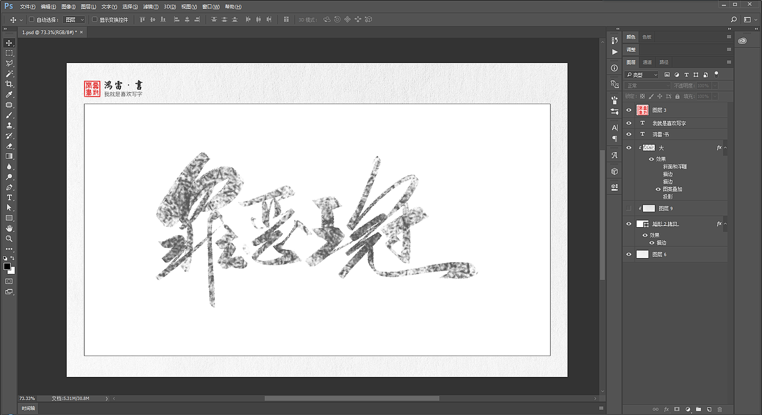Select the Path Selection tool
Image resolution: width=762 pixels, height=415 pixels.
click(9, 208)
